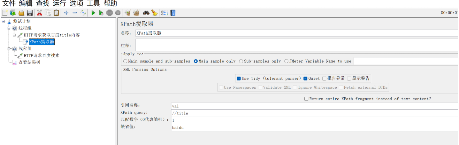This screenshot has height=145, width=459.
Task: Clear all results with double broom-gear icon
Action: click(x=136, y=13)
